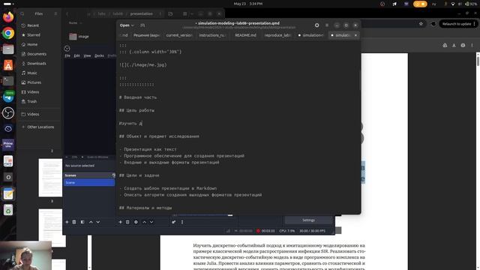Open the image folder in Files
This screenshot has width=480, height=270.
[x=79, y=37]
